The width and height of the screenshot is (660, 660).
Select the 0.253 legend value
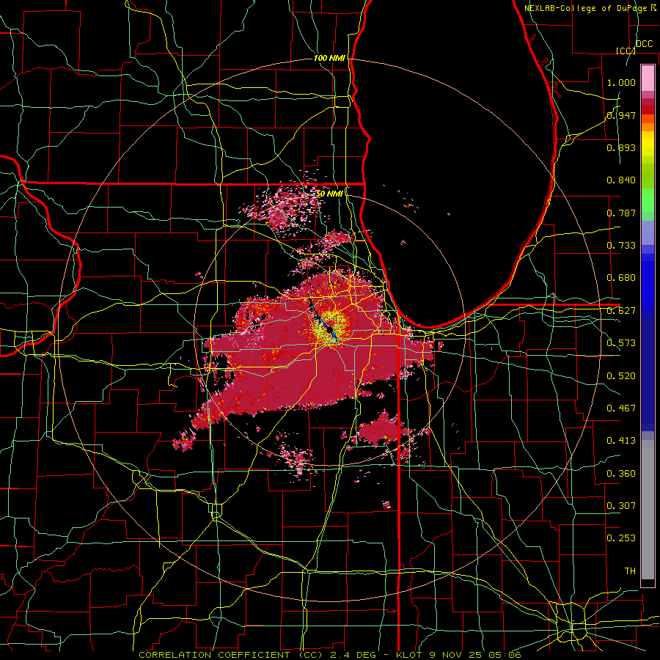[x=621, y=538]
